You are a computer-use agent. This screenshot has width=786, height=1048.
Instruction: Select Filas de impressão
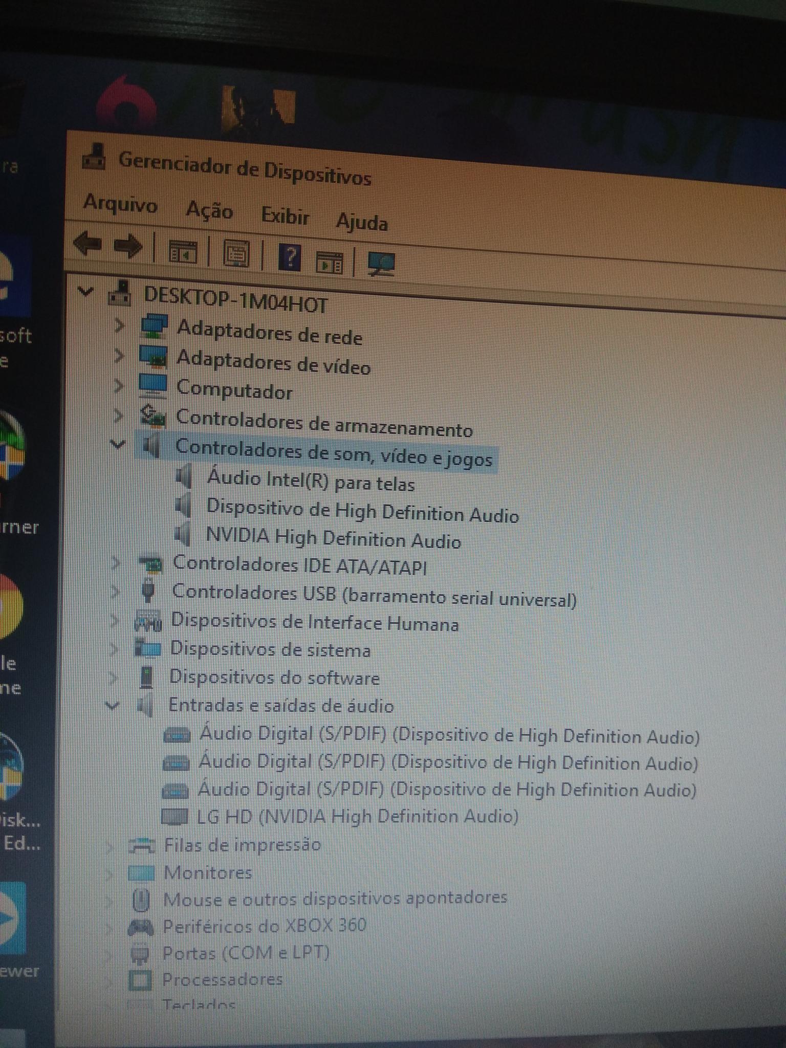[242, 844]
